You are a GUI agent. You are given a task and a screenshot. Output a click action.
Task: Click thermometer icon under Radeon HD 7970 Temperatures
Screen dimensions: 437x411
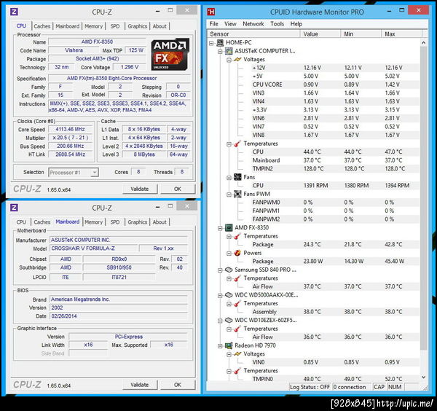pos(237,371)
